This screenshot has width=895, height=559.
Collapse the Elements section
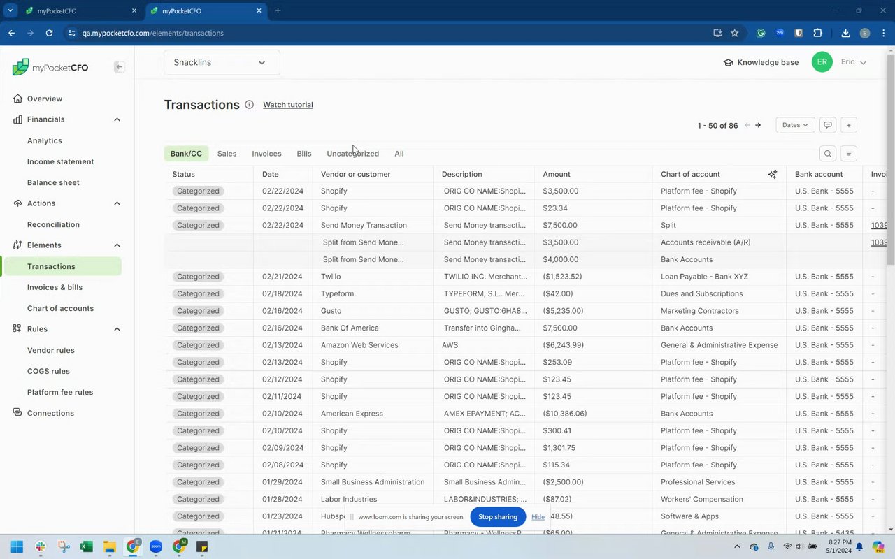(x=117, y=245)
